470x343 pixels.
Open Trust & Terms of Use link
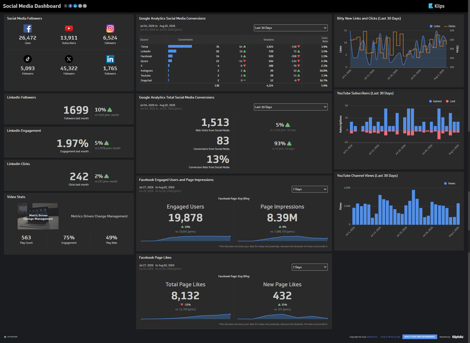[x=390, y=337]
